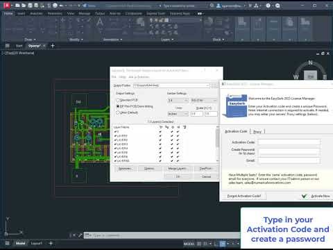Open the AutoCAD application menu (red A)
Screen dimensions: 333x250
[7, 5]
